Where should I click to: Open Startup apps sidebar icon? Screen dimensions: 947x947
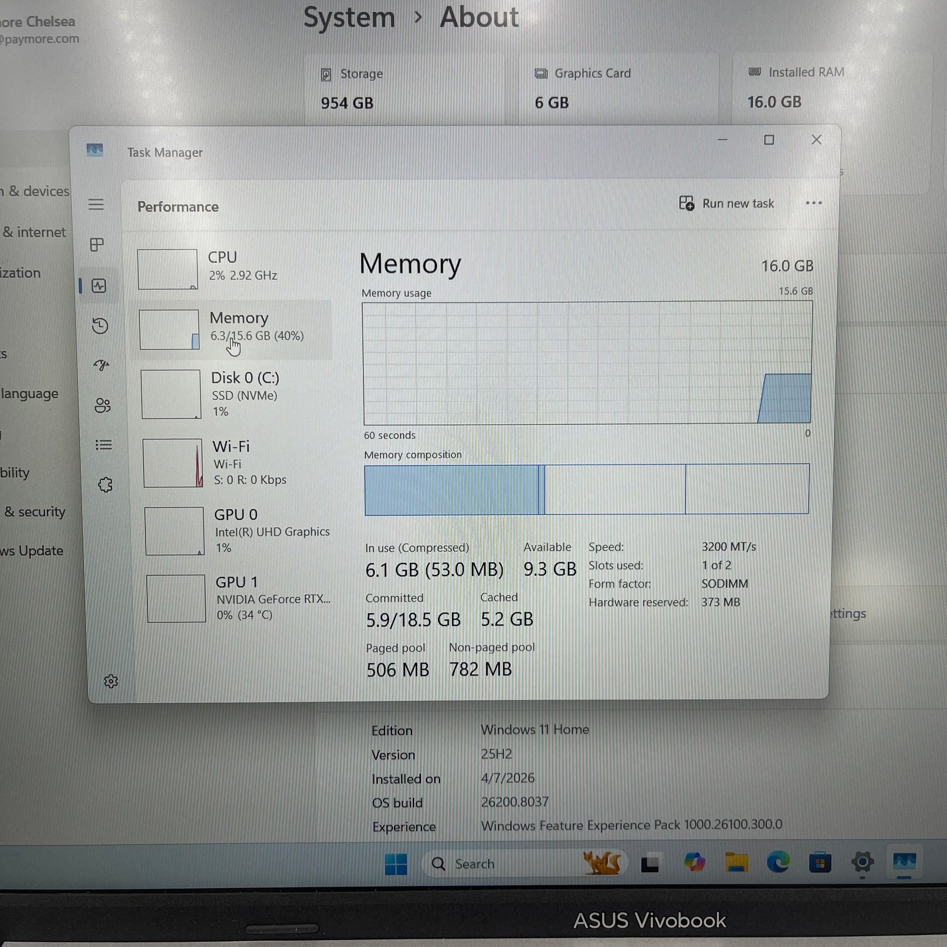(x=101, y=365)
